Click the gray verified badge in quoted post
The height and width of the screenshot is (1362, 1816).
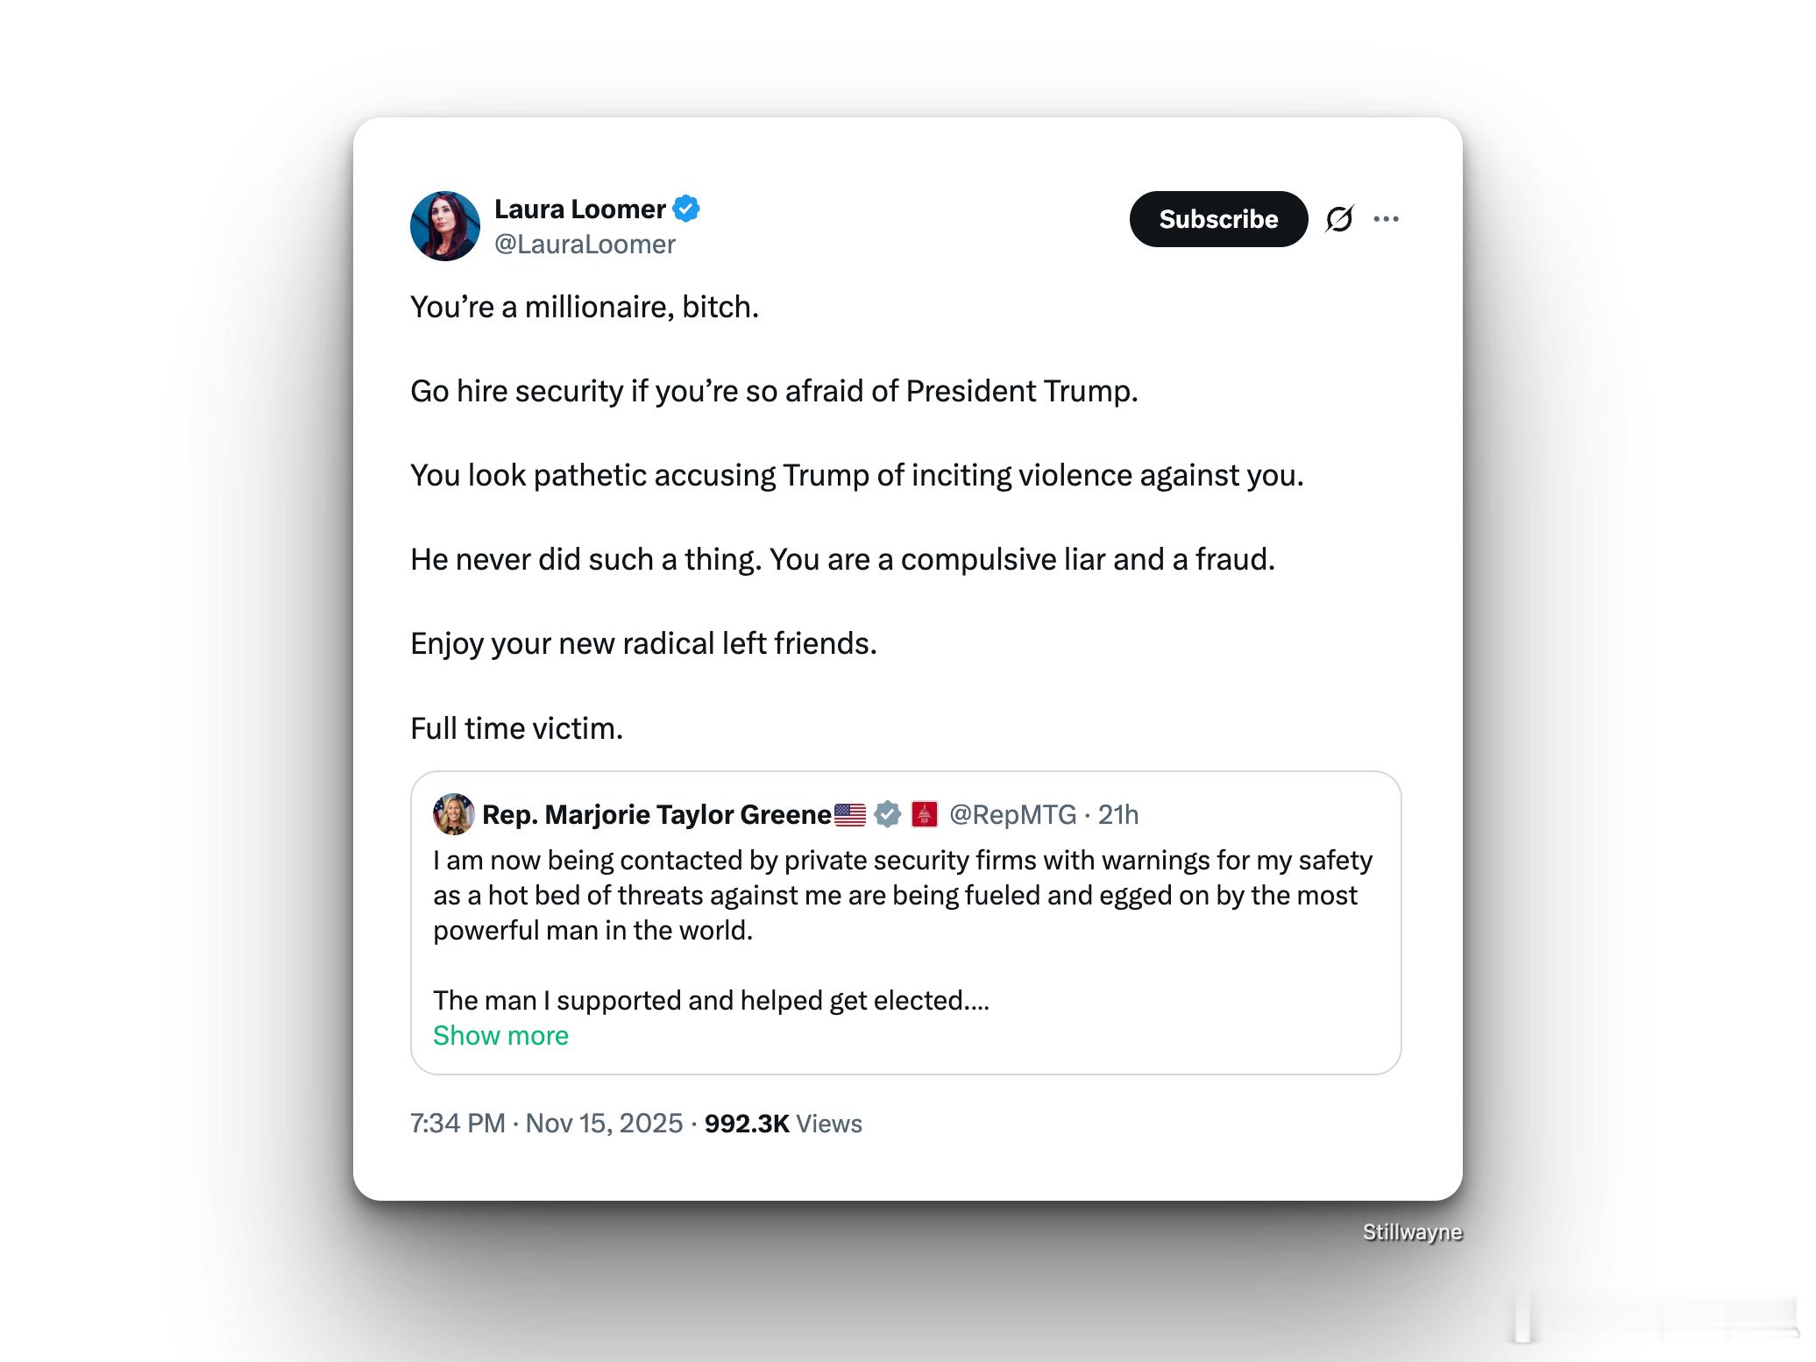888,815
